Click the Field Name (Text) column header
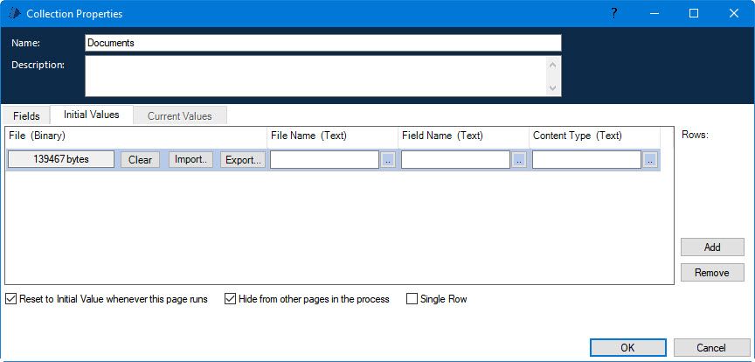Image resolution: width=755 pixels, height=362 pixels. click(464, 136)
